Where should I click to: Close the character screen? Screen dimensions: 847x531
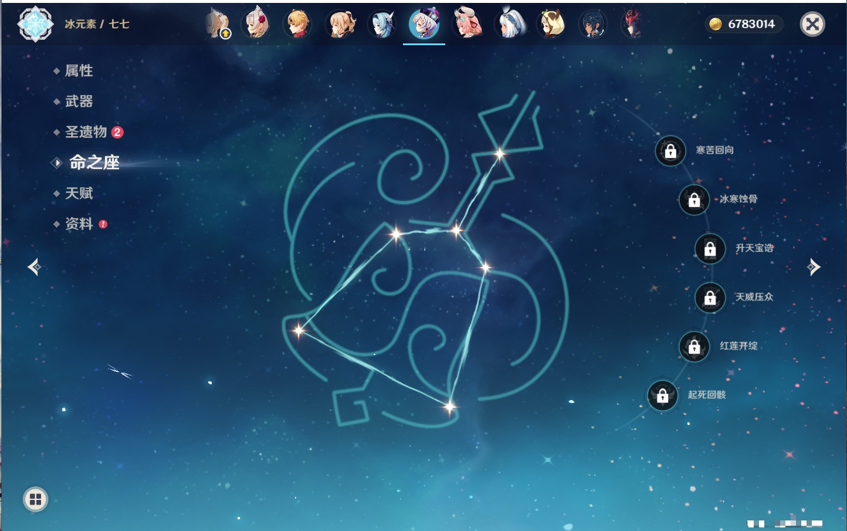[813, 24]
